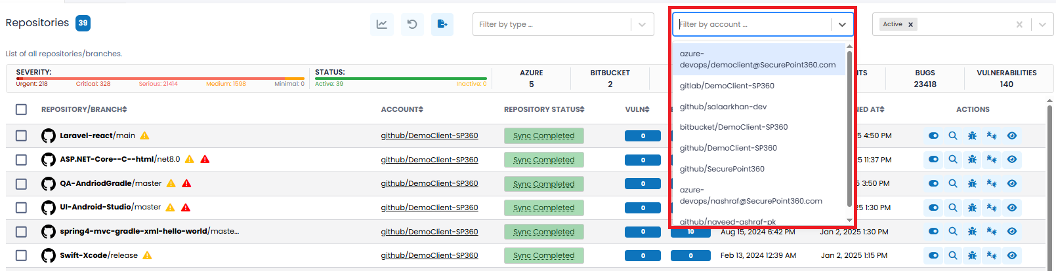Check the UI-Android-Studio/master row checkbox
The image size is (1056, 271).
click(x=21, y=208)
